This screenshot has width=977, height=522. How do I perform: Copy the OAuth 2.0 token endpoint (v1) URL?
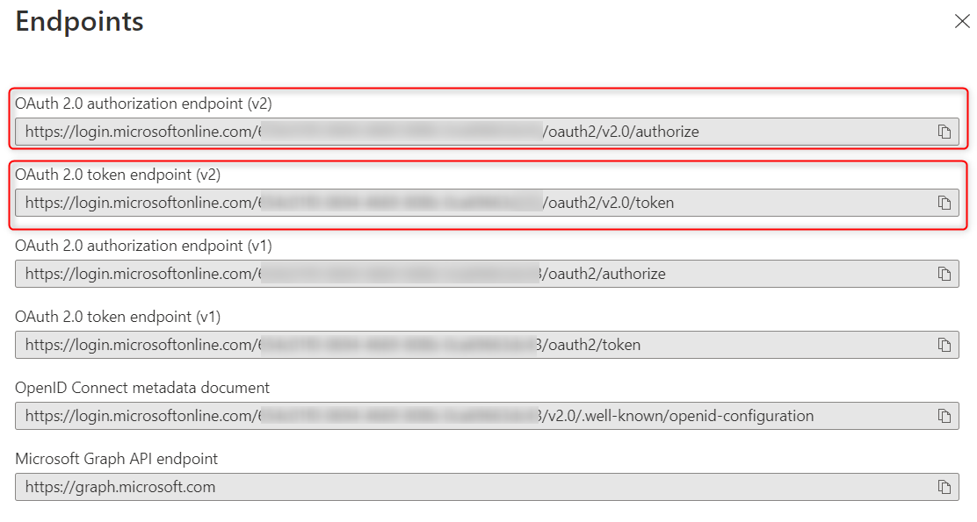coord(944,346)
